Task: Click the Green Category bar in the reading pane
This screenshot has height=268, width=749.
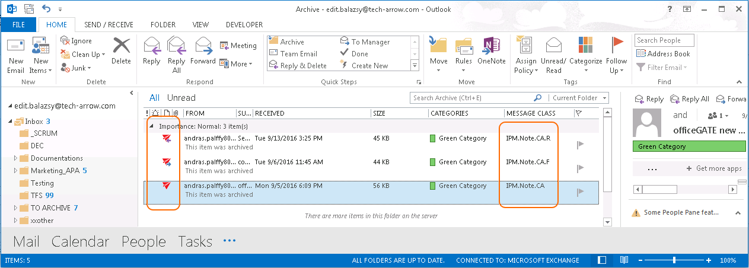Action: click(x=690, y=146)
